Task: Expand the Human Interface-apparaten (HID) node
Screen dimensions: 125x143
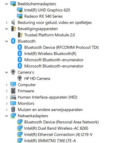Action: point(7,97)
